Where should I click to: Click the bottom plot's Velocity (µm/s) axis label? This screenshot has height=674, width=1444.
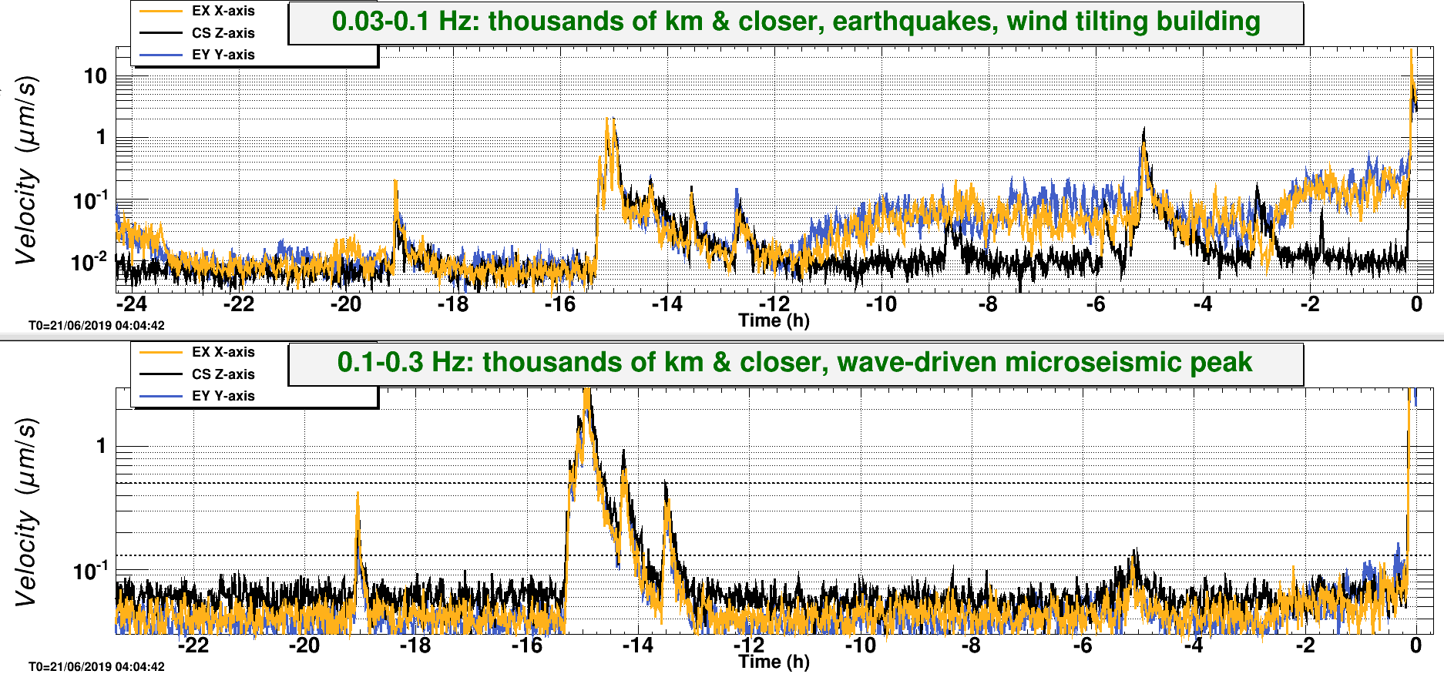(x=26, y=511)
